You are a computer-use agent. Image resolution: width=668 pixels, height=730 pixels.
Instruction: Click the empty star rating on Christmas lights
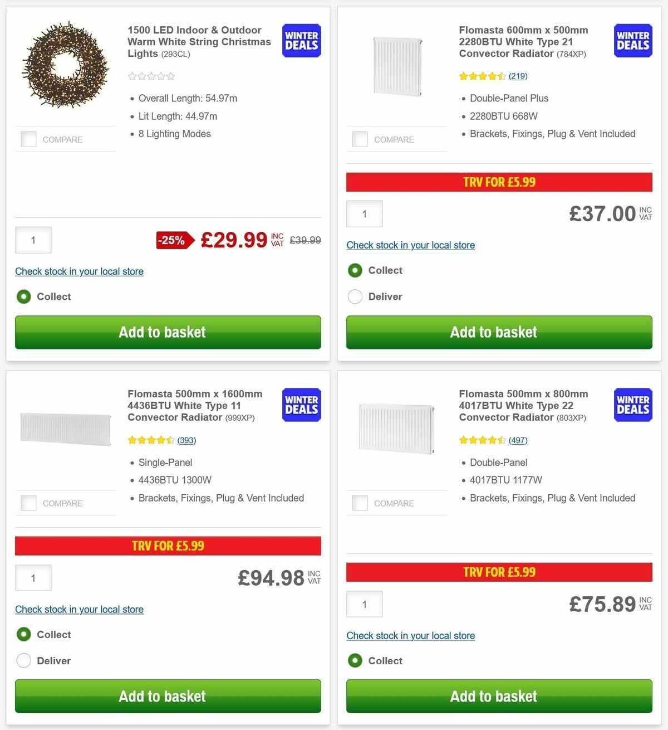coord(150,76)
